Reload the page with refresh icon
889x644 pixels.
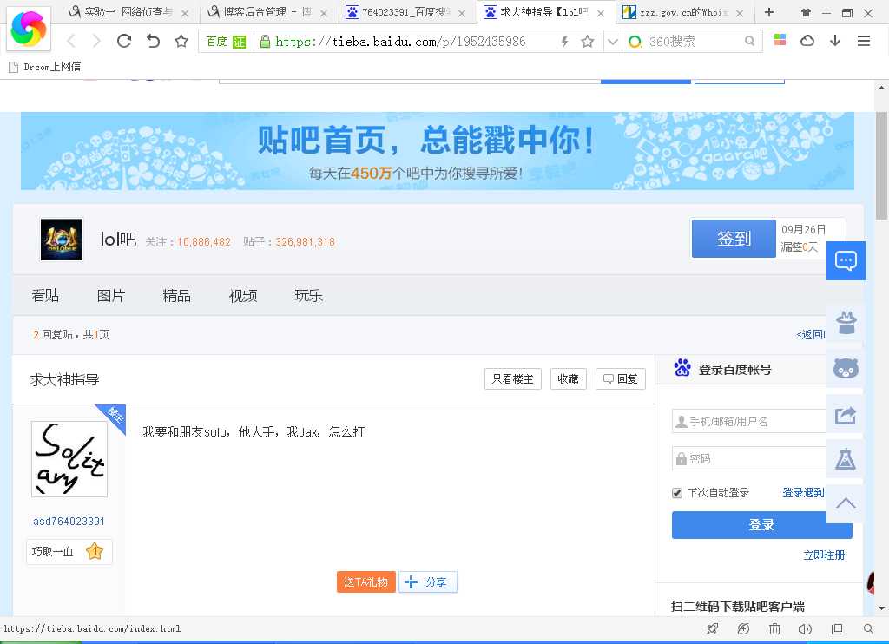tap(124, 41)
